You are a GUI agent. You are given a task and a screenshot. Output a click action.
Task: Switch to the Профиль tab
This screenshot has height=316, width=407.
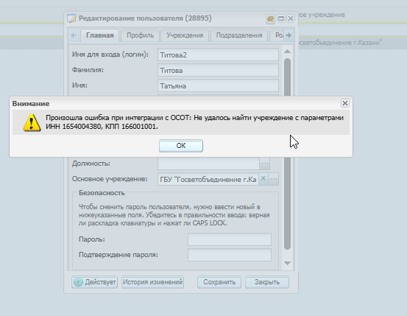(140, 35)
